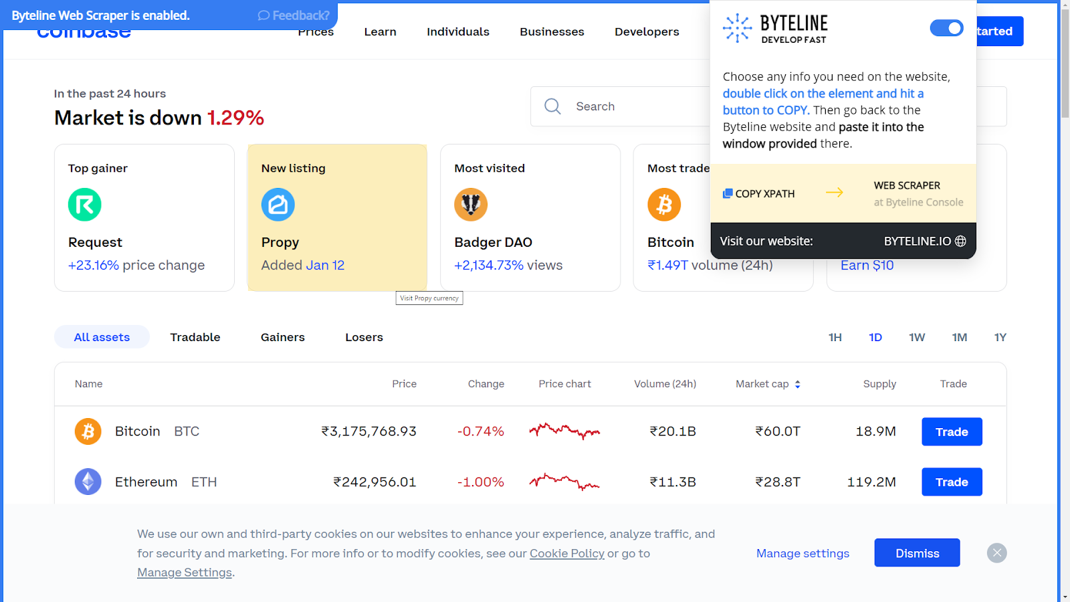This screenshot has height=602, width=1070.
Task: Select the 1D time range
Action: (875, 337)
